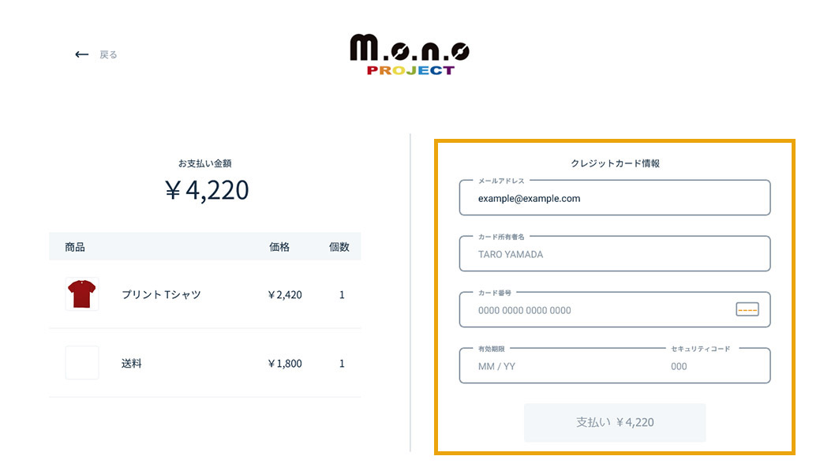Submit with the 支払い ¥4,220 button
Viewport: 820px width, 471px height.
click(615, 422)
